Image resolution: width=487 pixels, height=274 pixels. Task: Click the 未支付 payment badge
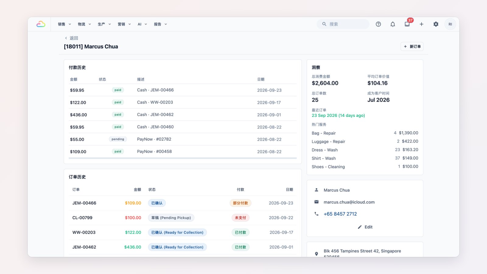point(240,218)
